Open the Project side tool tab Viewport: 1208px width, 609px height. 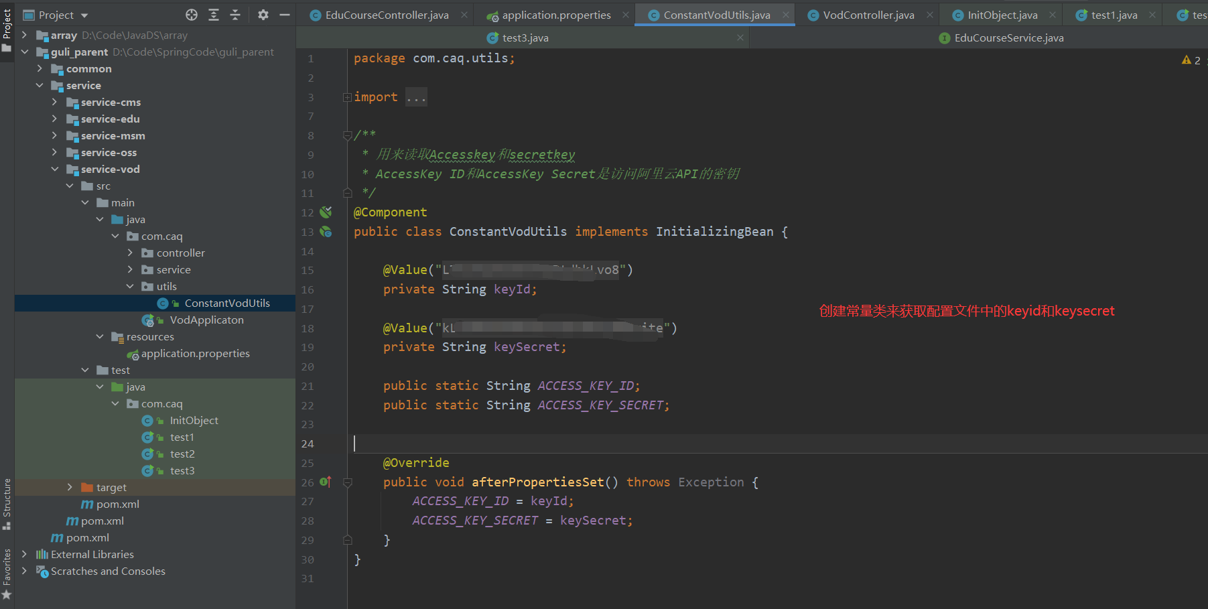pyautogui.click(x=7, y=29)
